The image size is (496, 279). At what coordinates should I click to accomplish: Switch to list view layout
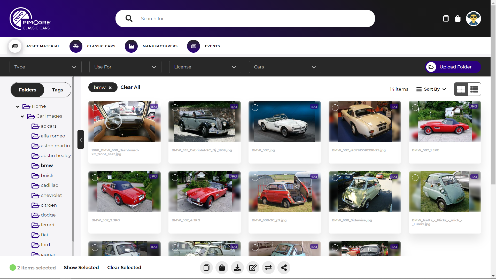pyautogui.click(x=474, y=89)
